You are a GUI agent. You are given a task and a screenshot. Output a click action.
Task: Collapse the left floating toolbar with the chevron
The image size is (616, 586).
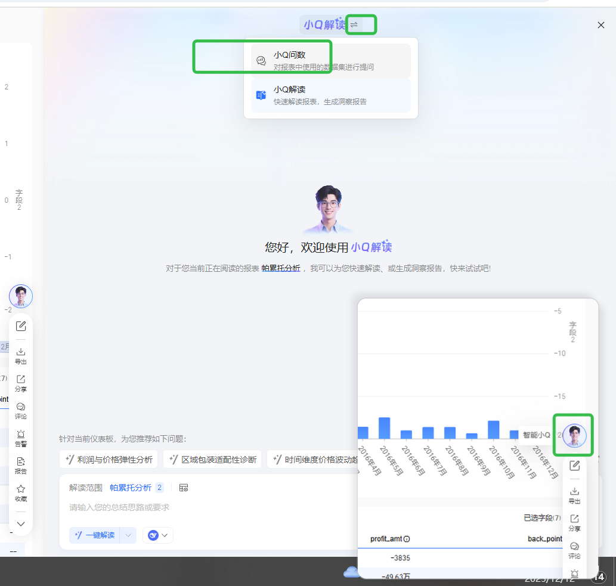pyautogui.click(x=21, y=524)
